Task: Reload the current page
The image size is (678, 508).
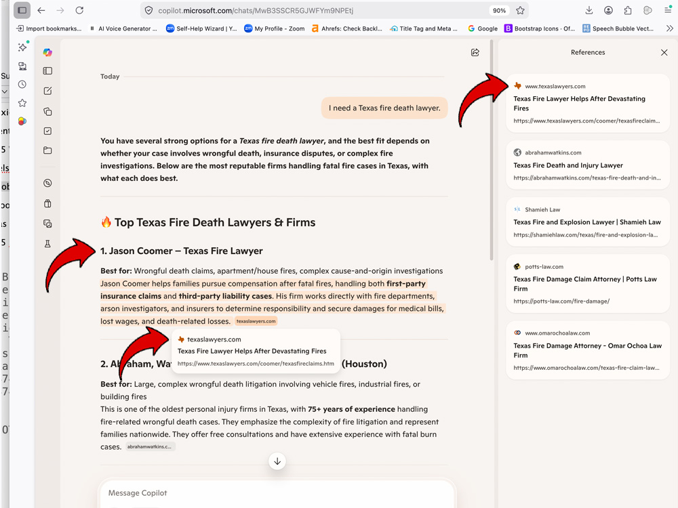Action: [79, 10]
